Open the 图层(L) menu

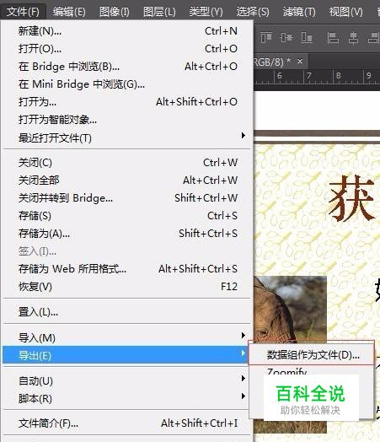pyautogui.click(x=159, y=12)
